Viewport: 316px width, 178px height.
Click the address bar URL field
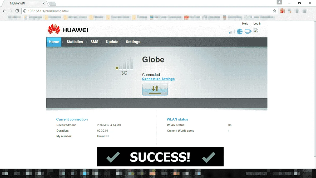pos(150,11)
